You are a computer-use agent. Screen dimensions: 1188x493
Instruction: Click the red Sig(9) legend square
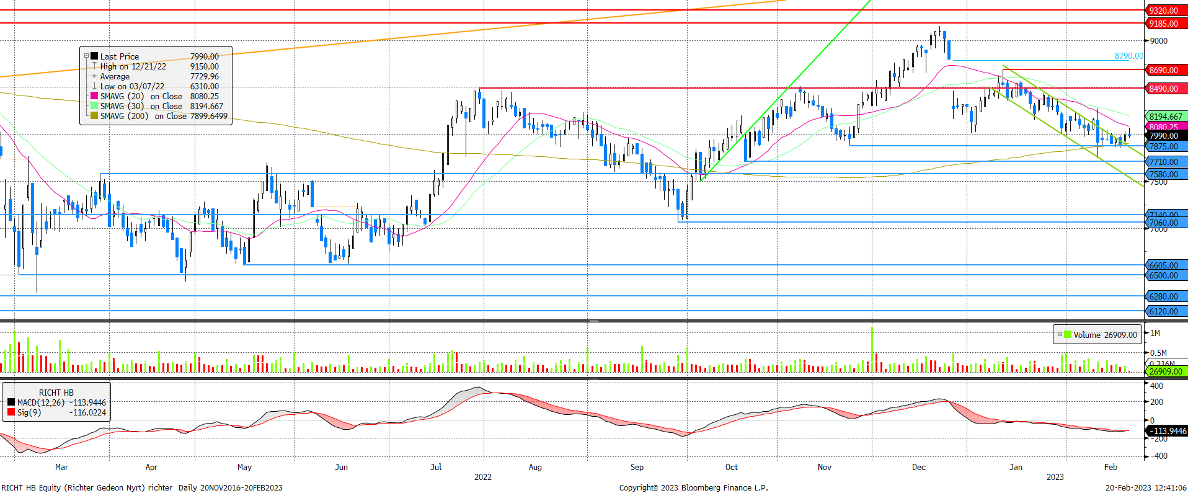(11, 412)
